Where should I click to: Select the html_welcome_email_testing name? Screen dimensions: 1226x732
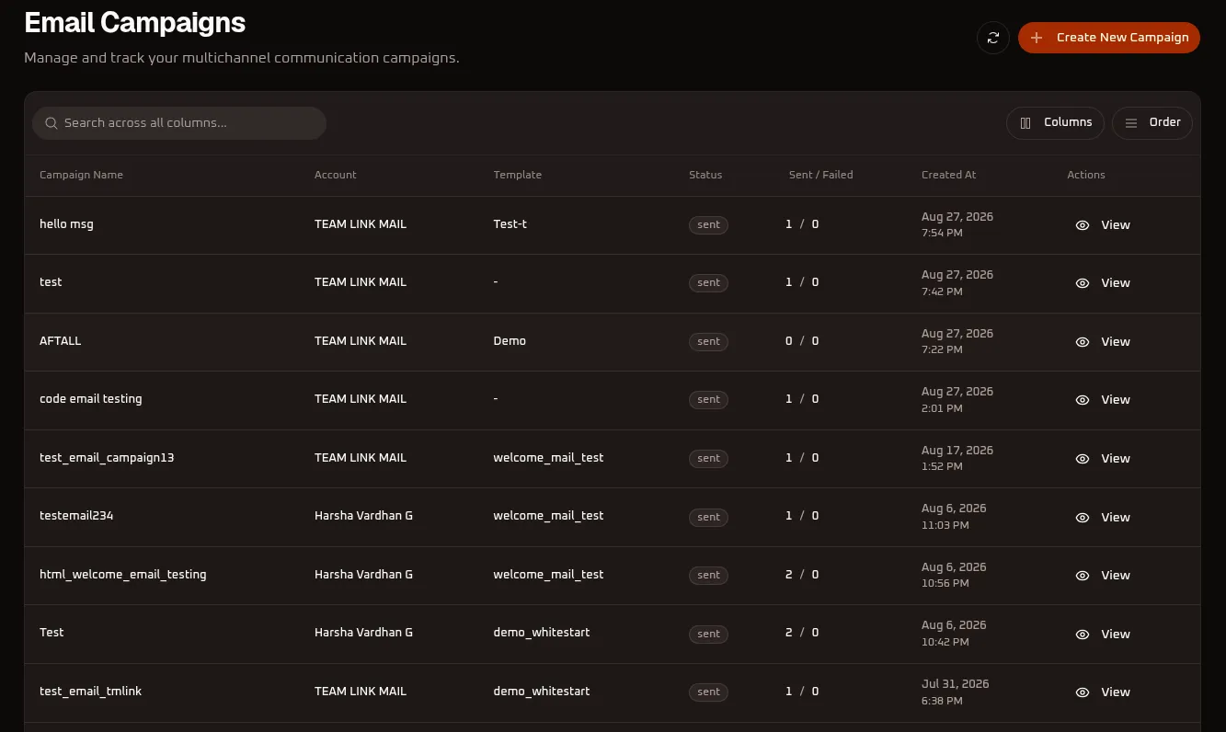click(123, 575)
